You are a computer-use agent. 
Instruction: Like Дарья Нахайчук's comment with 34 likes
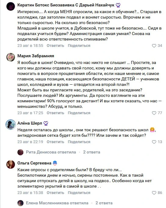coord(154,46)
